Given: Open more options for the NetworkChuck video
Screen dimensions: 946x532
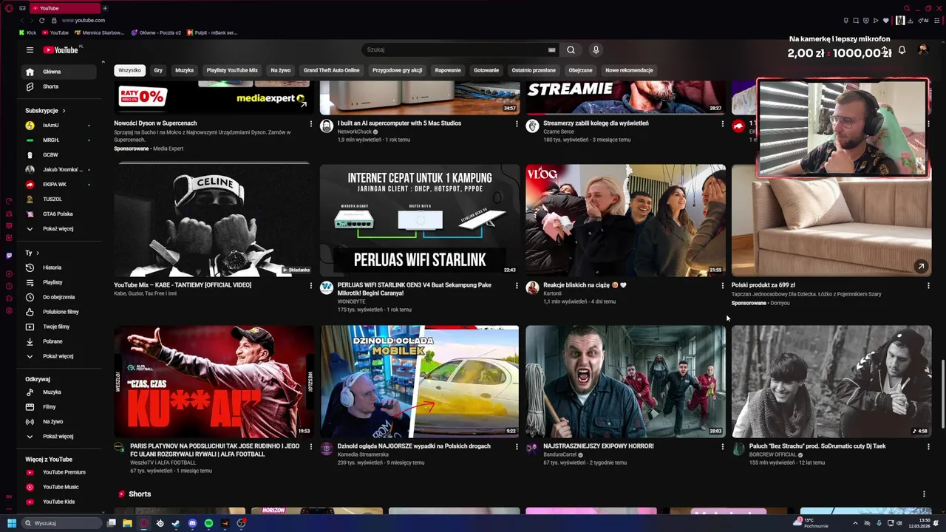Looking at the screenshot, I should tap(517, 124).
